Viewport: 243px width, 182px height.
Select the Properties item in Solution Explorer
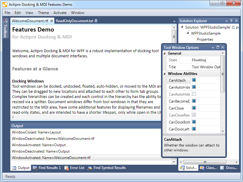pyautogui.click(x=205, y=39)
